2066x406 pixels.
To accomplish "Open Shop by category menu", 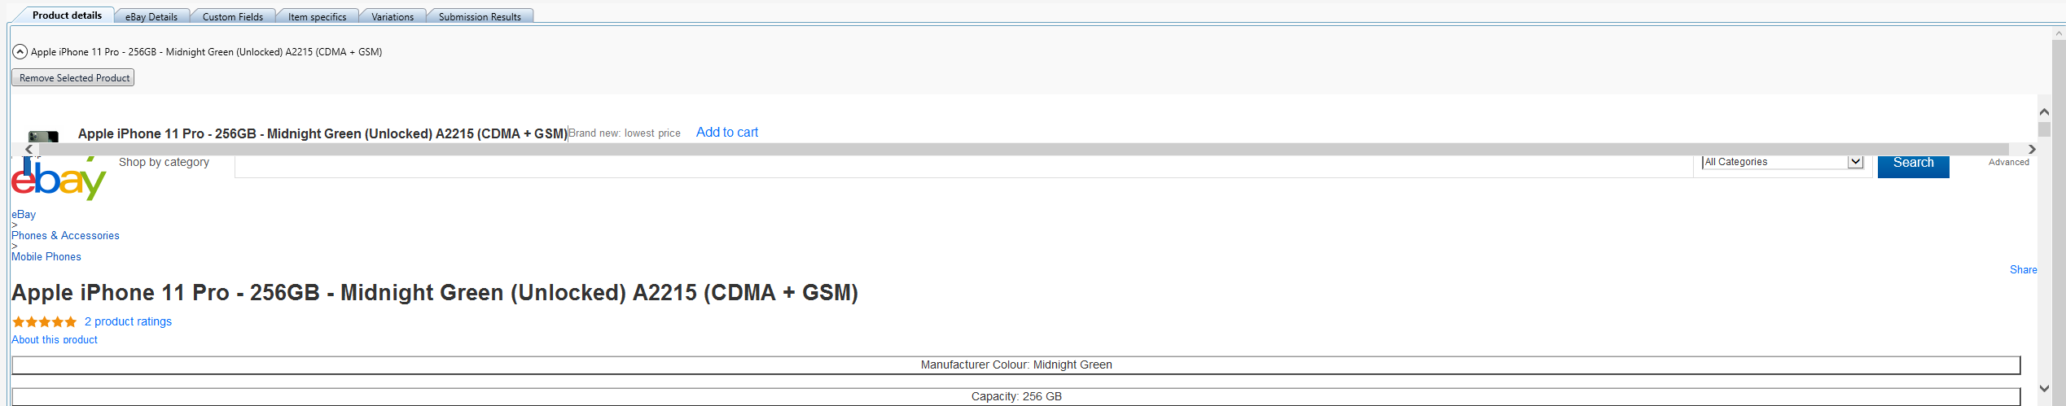I will (164, 162).
